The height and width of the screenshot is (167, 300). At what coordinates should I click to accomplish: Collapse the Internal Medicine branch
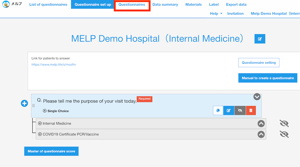pos(261,124)
